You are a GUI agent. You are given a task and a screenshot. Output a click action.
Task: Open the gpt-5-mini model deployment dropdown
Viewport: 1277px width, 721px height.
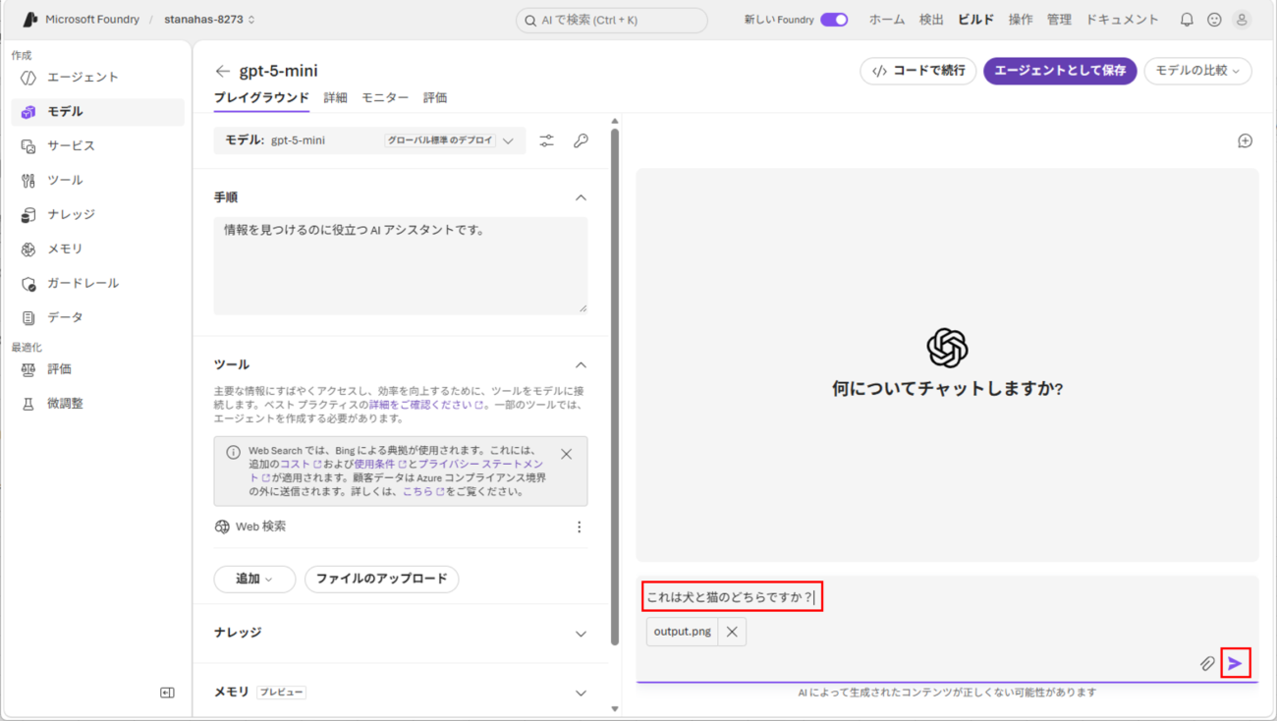pos(369,140)
